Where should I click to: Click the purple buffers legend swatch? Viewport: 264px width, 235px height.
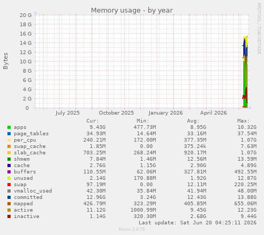coord(9,172)
